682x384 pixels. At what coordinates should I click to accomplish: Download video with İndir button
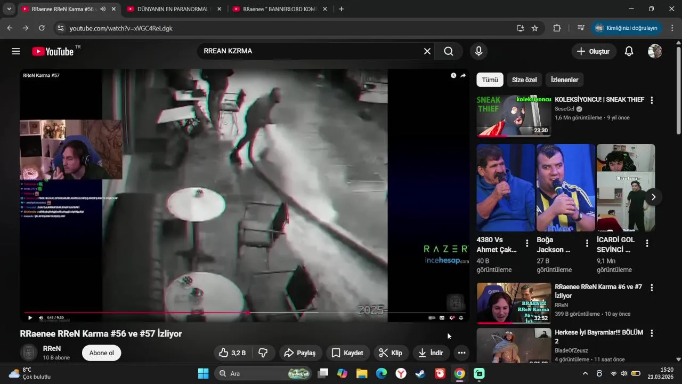(x=431, y=353)
